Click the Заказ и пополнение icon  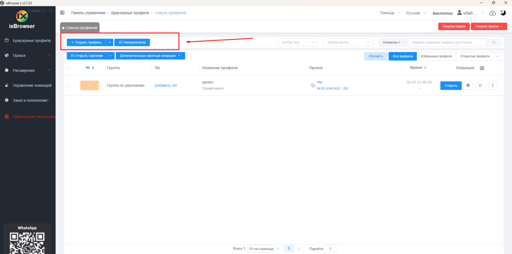[6, 100]
